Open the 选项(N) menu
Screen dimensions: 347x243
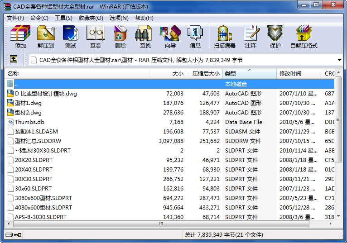(119, 18)
